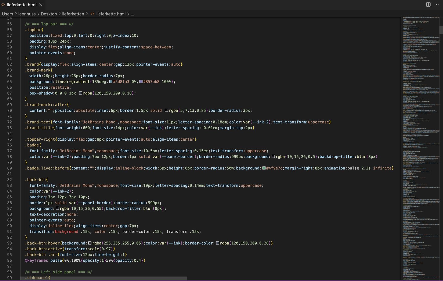
Task: Click the leonnuss breadcrumb segment
Action: coord(27,14)
